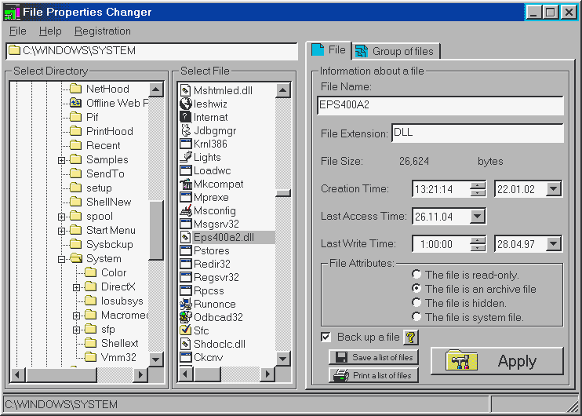Expand the Start Menu folder node
Screen dimensions: 582x416
pos(62,231)
